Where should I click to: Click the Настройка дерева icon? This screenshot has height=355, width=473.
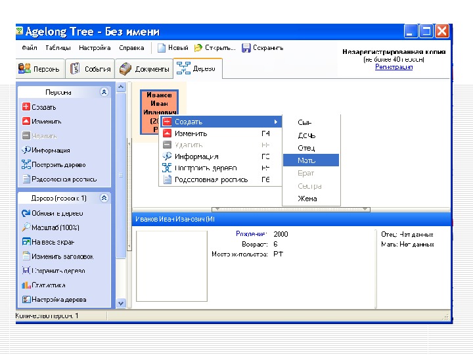26,299
